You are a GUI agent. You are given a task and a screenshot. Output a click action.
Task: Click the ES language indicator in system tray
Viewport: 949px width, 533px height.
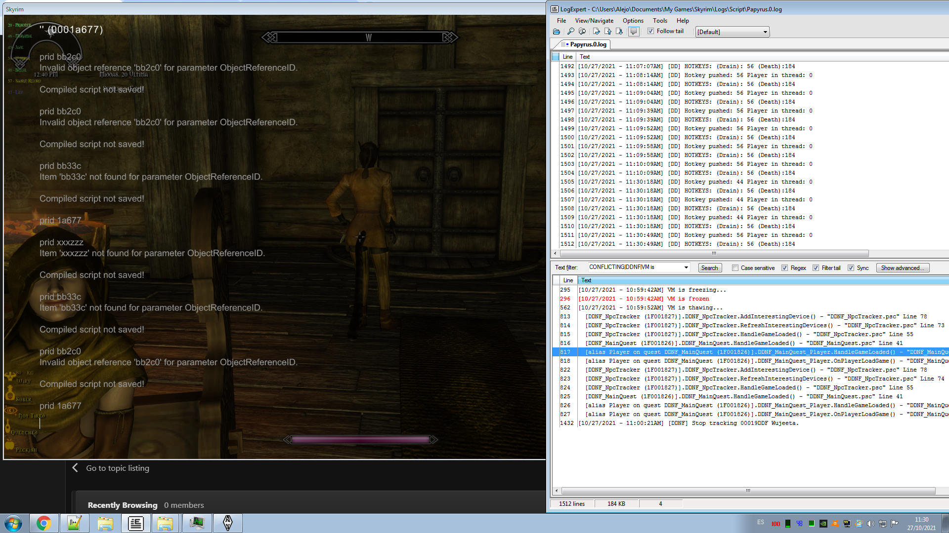coord(761,522)
